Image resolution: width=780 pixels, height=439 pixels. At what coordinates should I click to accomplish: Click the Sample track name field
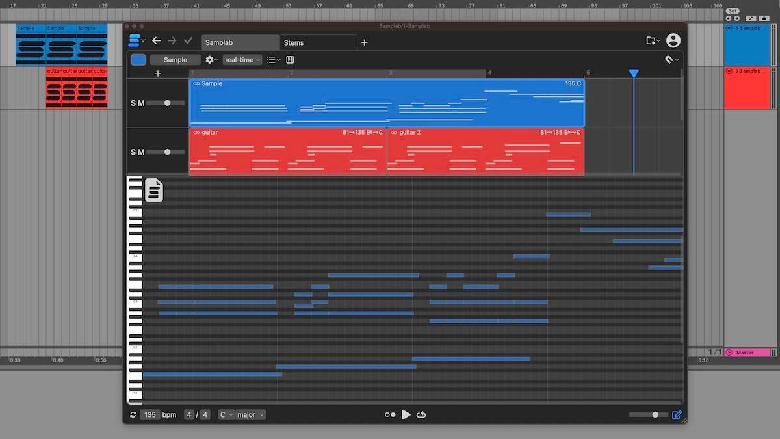point(175,60)
